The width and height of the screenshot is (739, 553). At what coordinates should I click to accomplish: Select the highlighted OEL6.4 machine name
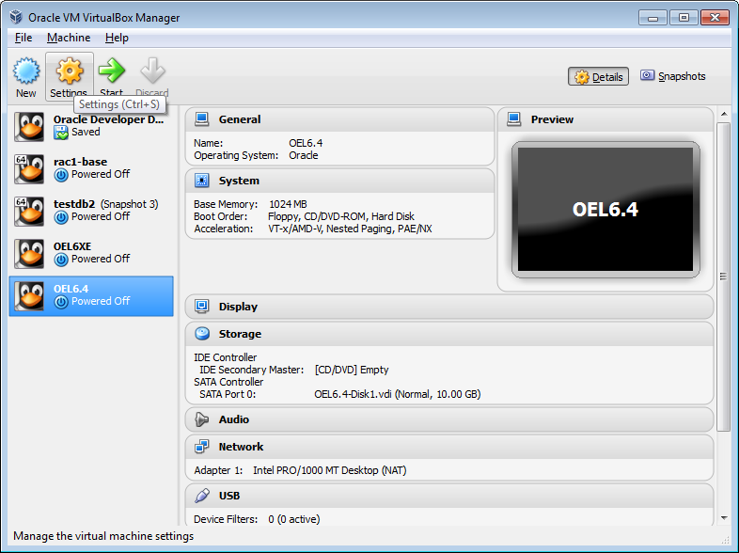pyautogui.click(x=71, y=289)
